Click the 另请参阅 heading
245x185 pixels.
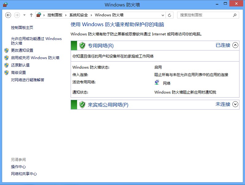click(18, 159)
